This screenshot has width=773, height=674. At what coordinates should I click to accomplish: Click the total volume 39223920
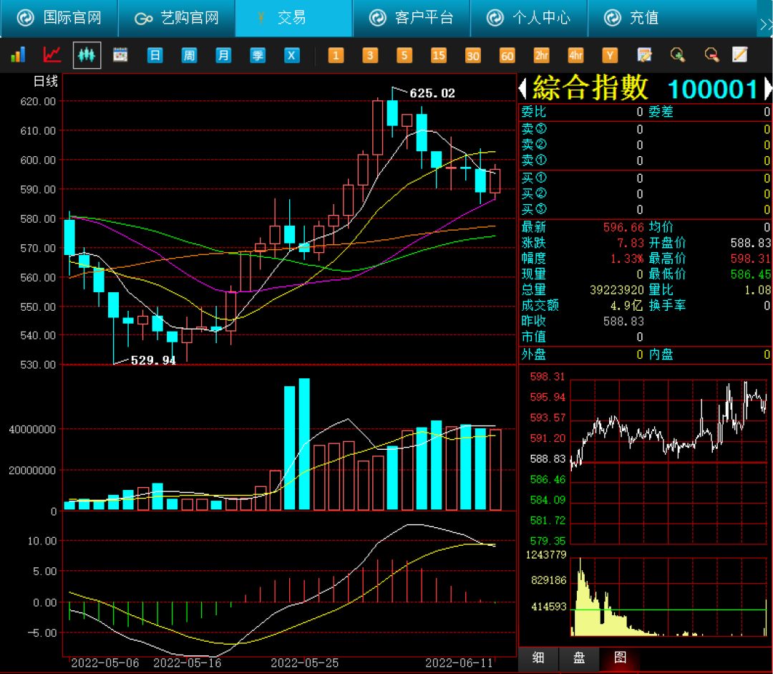pos(617,290)
